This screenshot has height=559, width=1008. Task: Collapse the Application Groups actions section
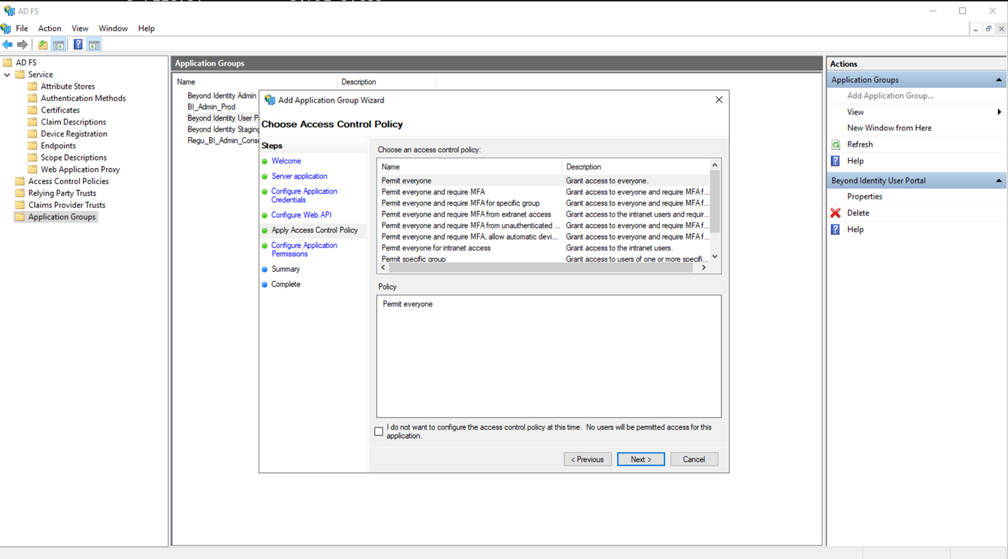(x=998, y=80)
